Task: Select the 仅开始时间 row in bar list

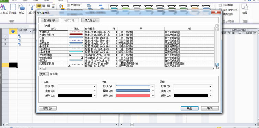Action: 127,55
